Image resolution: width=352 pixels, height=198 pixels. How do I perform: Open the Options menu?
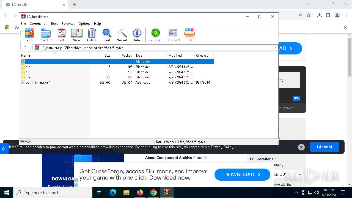[x=84, y=24]
